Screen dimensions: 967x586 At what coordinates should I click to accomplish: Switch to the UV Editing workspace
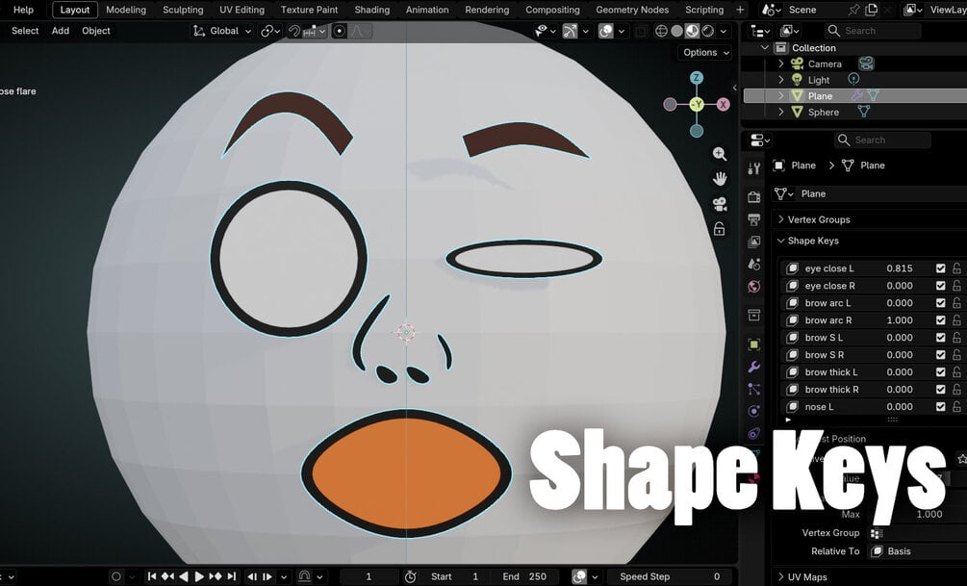242,10
